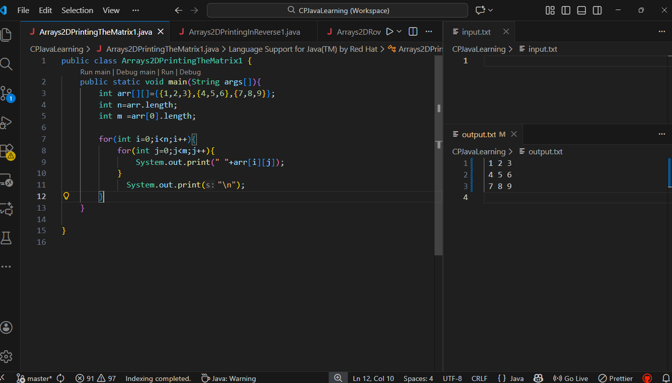Open the Explorer view in the activity bar
Screen dimensions: 672x383
click(7, 35)
